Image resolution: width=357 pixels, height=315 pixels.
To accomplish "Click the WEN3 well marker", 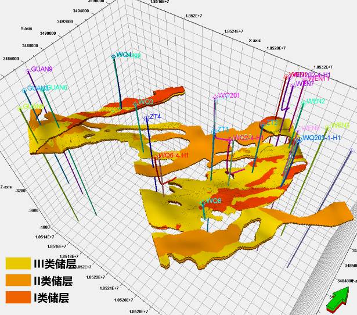I will coord(328,127).
